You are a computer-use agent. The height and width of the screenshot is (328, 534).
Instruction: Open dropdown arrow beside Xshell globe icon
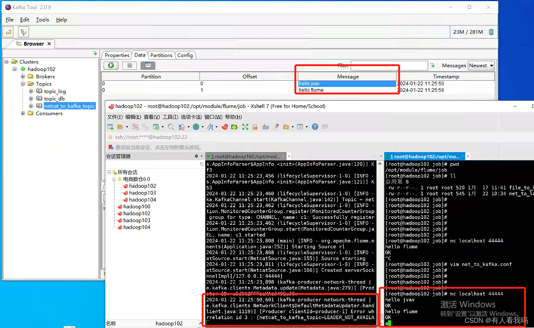202,127
